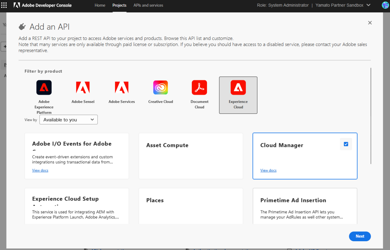Filter APIs by Document Cloud icon
390x250 pixels.
[x=199, y=87]
